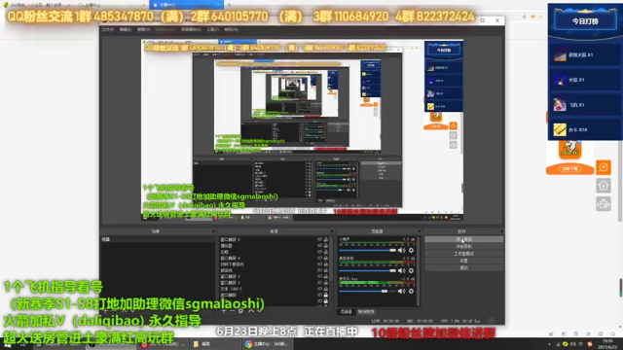Open the 文件 menu in OBS
623x350 pixels.
[x=108, y=29]
